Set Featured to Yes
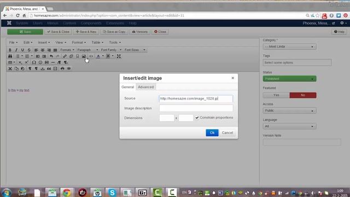The width and height of the screenshot is (350, 197). coord(276,95)
